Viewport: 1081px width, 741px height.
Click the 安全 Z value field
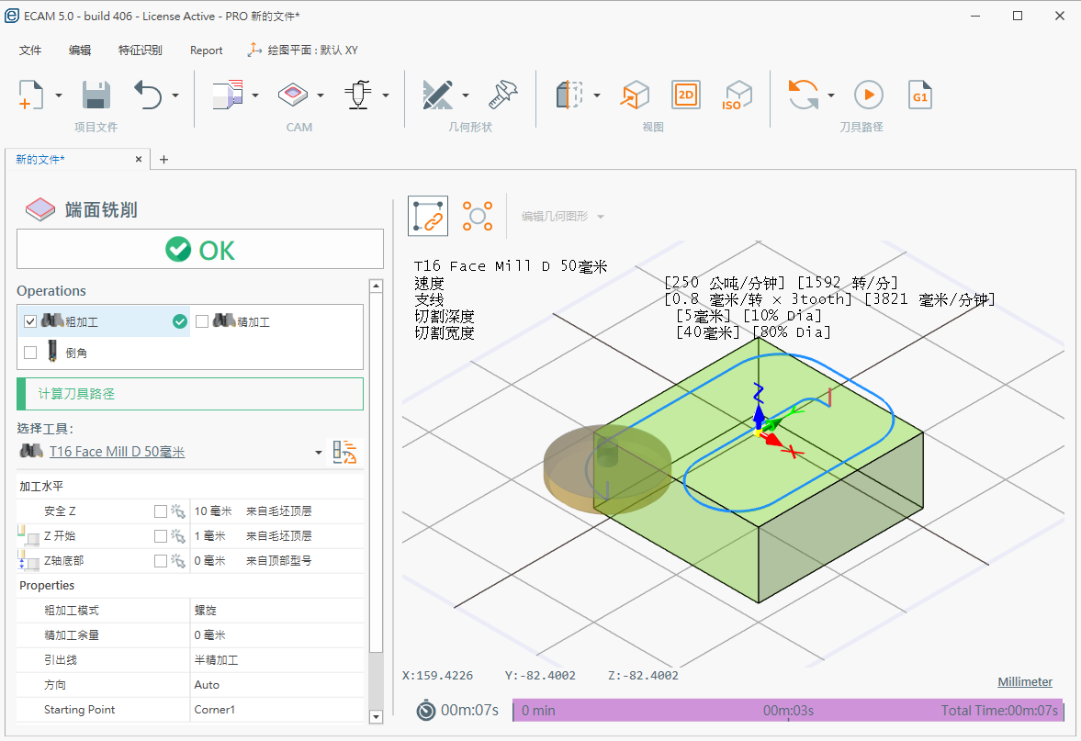pos(213,511)
